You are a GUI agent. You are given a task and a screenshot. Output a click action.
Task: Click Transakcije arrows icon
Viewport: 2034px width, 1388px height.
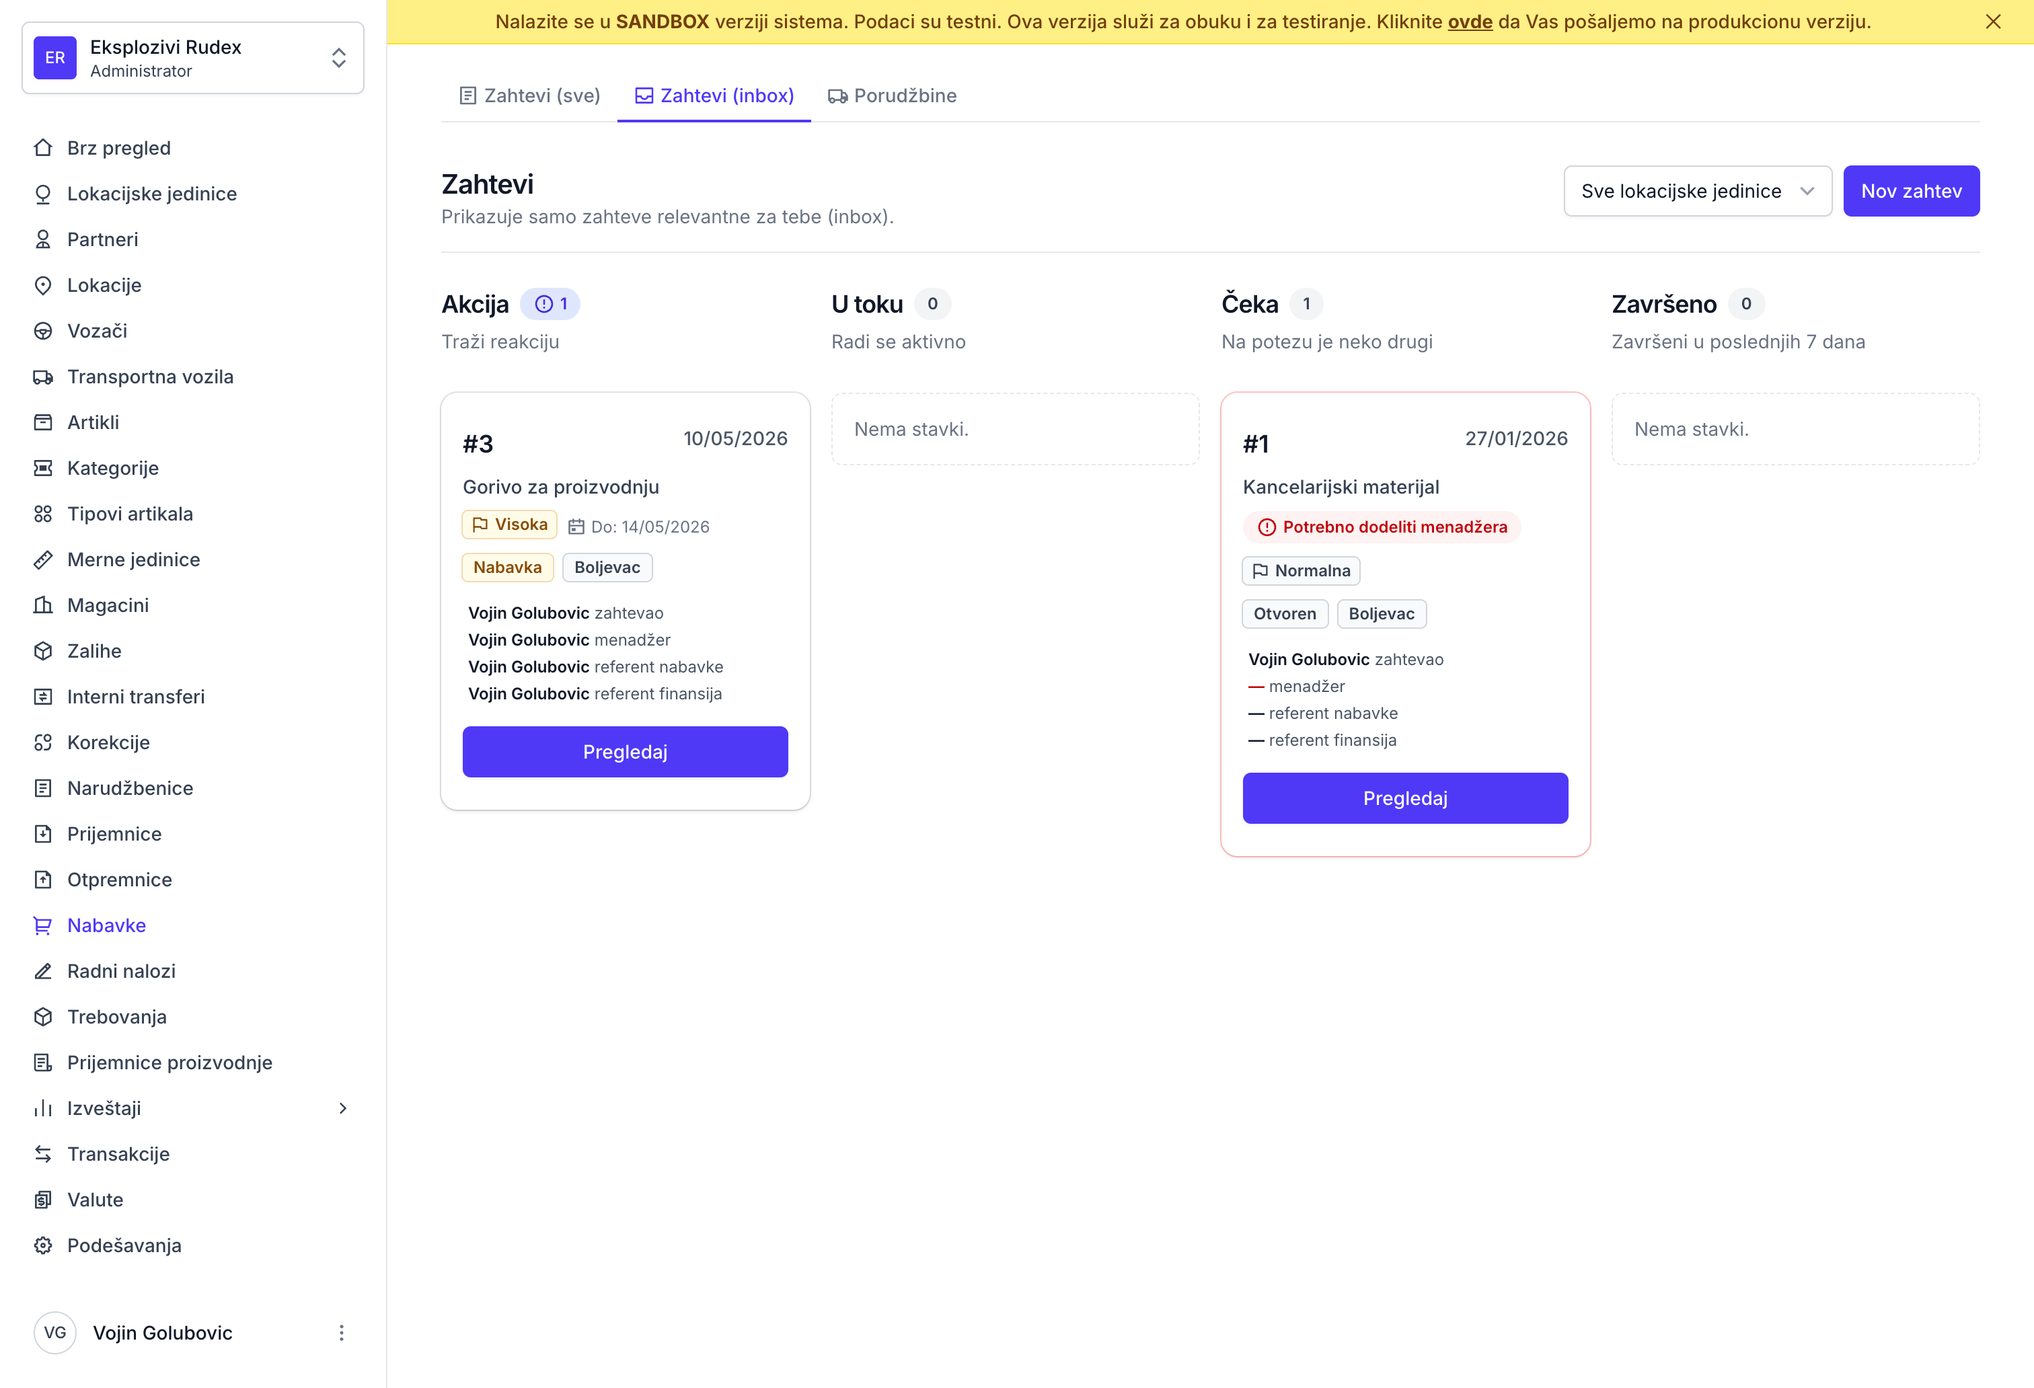[x=43, y=1155]
